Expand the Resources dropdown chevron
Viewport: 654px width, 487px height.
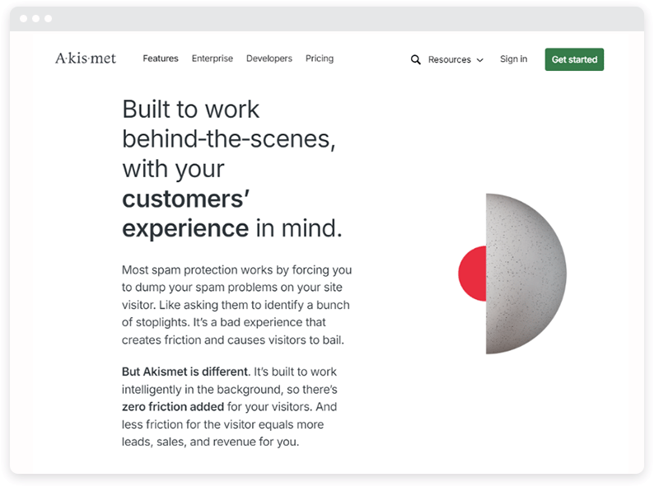(x=480, y=60)
